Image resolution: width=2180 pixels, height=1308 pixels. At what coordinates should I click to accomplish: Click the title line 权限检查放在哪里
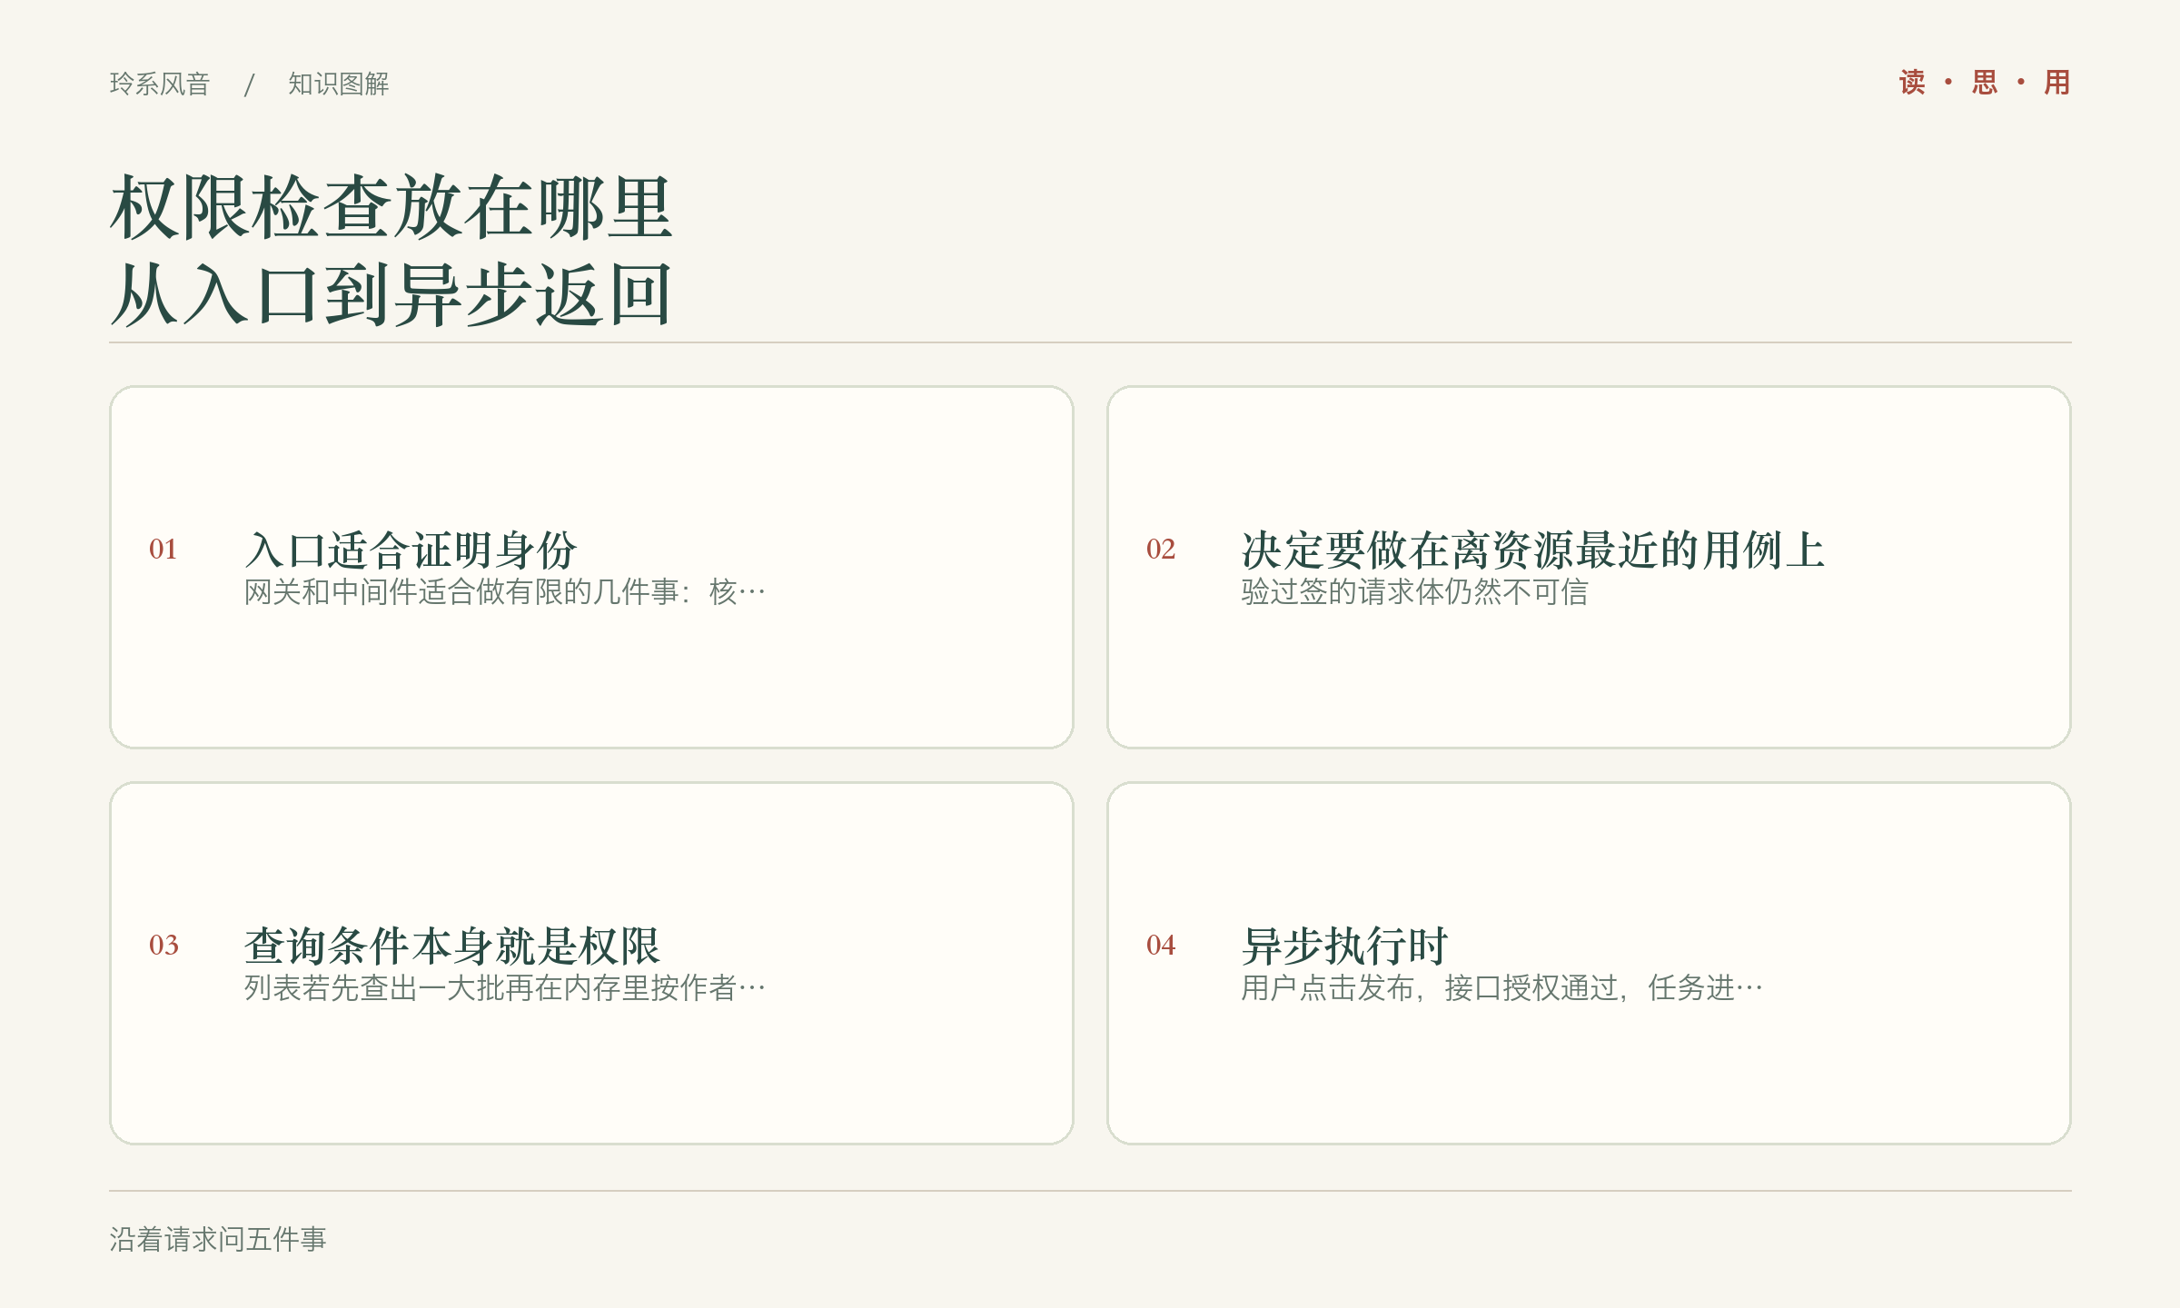391,208
